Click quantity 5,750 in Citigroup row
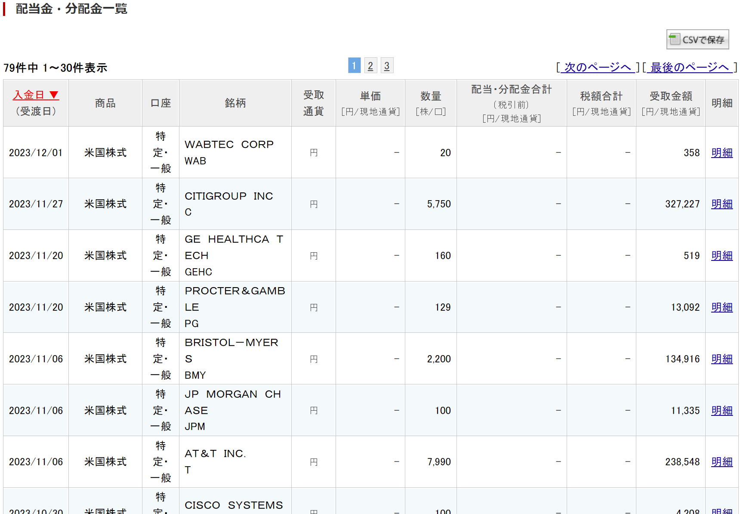This screenshot has width=740, height=514. [x=439, y=204]
